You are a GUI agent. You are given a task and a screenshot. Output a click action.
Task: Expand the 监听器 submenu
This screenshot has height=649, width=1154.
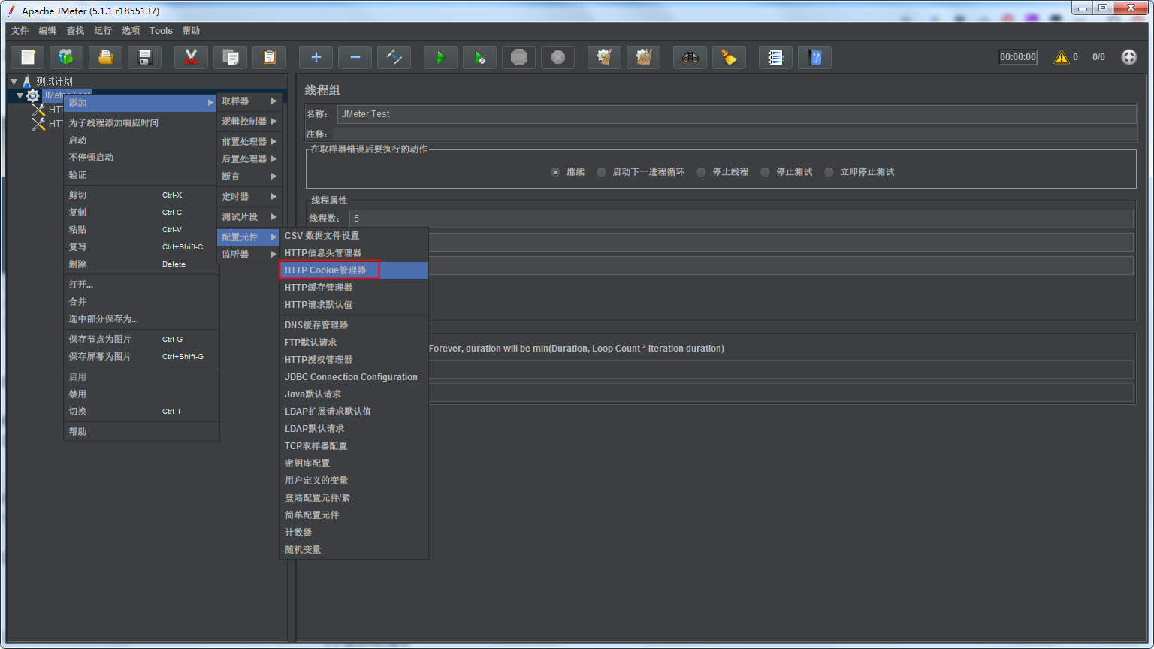click(x=249, y=255)
